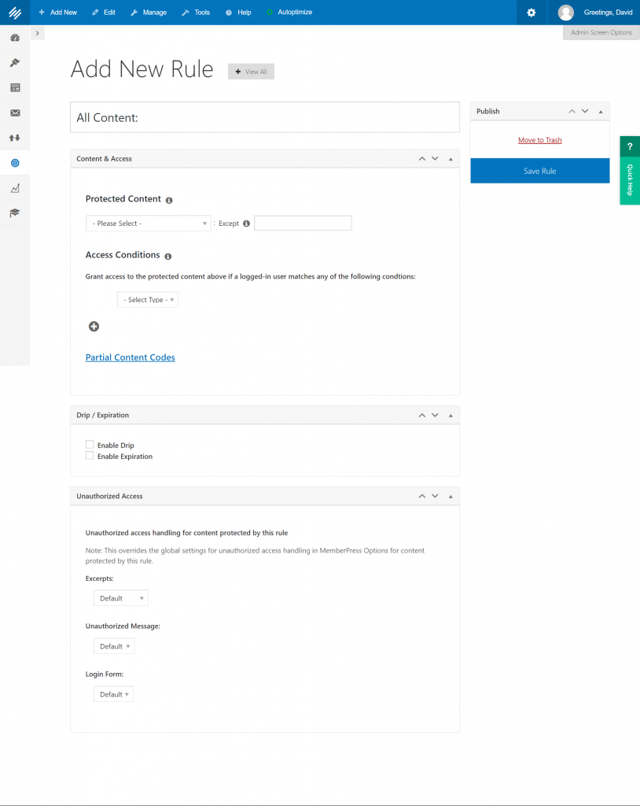Collapse the Unauthorized Access panel
The image size is (640, 806).
click(451, 497)
